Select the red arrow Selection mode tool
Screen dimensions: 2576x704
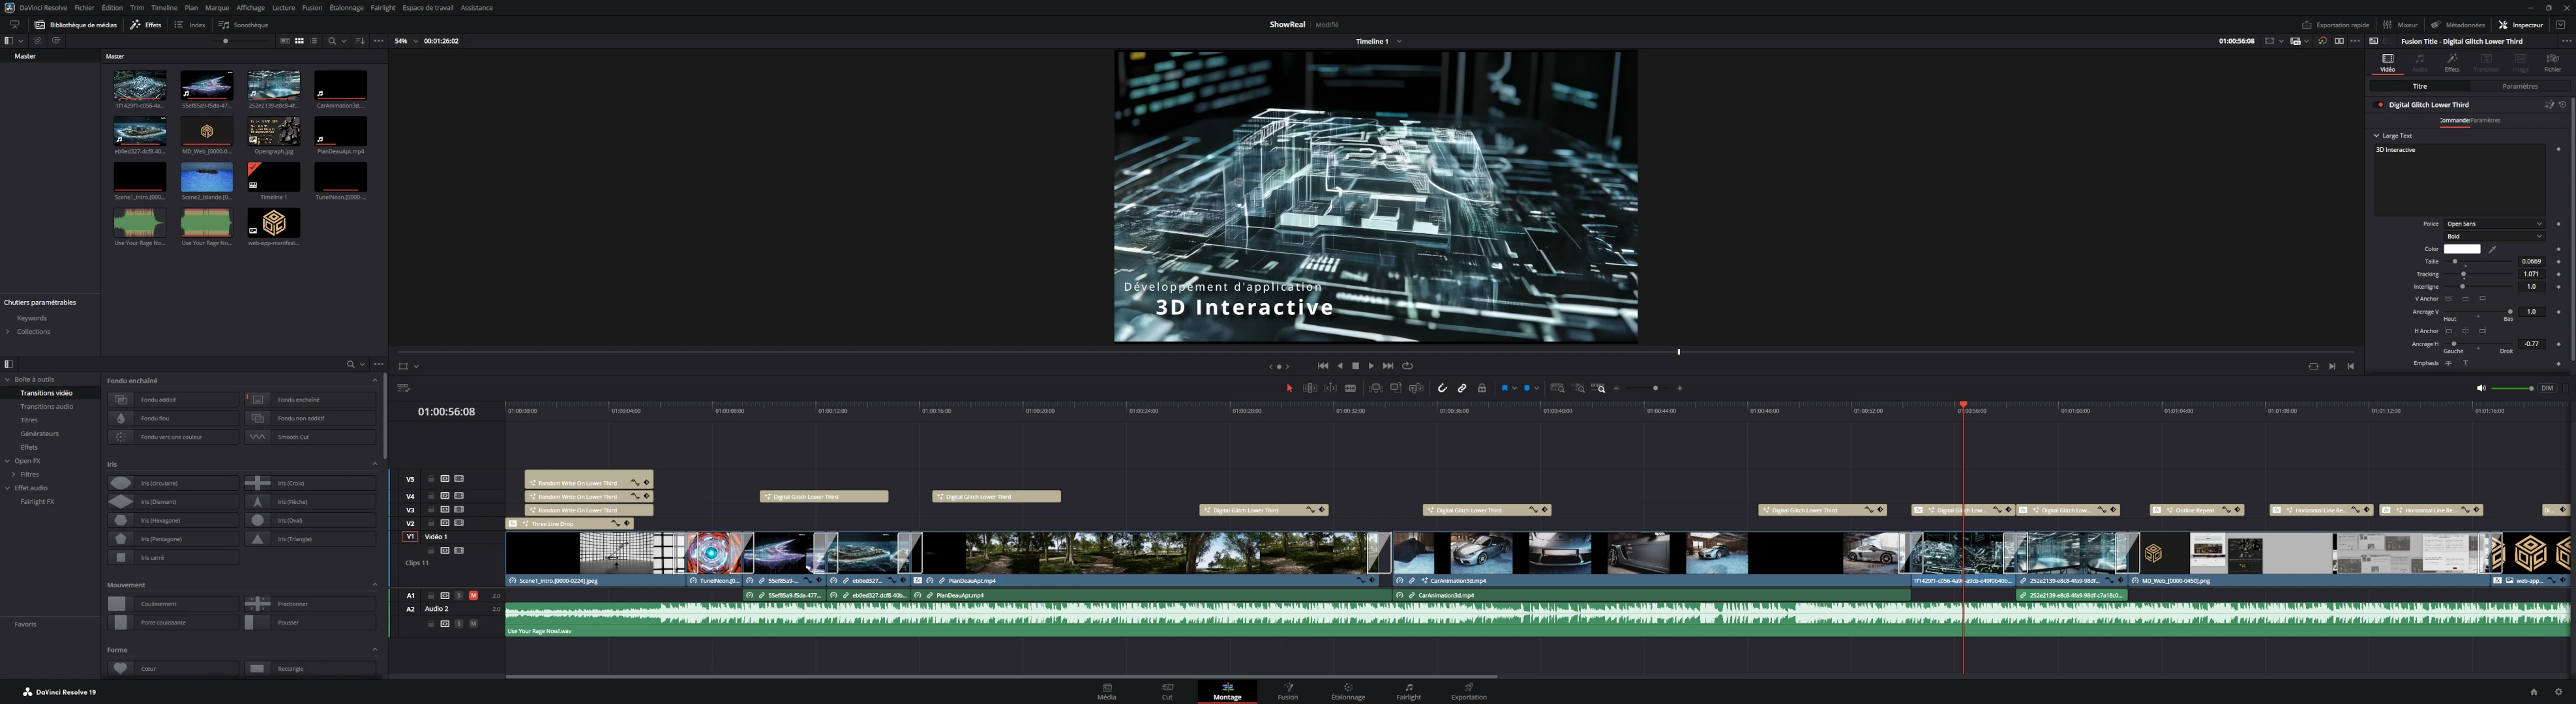(x=1289, y=388)
